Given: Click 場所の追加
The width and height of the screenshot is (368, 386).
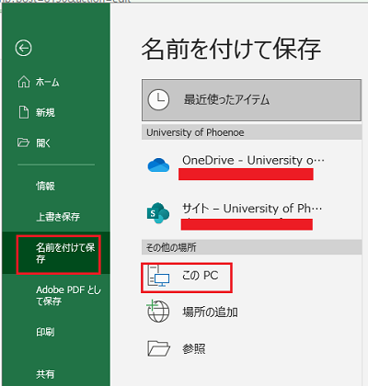Looking at the screenshot, I should [210, 312].
